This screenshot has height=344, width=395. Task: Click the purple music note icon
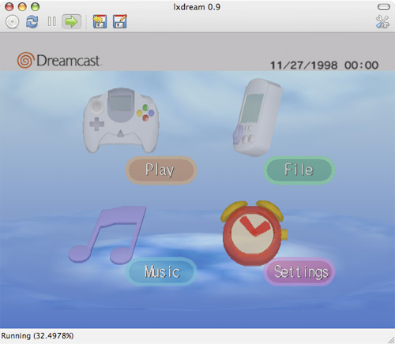click(107, 234)
